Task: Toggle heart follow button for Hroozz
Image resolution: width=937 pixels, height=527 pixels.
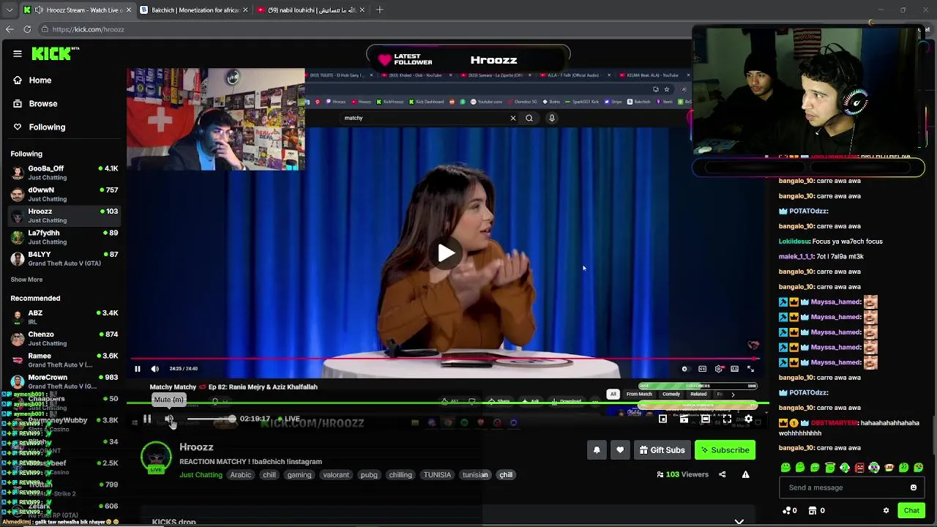Action: click(x=620, y=450)
